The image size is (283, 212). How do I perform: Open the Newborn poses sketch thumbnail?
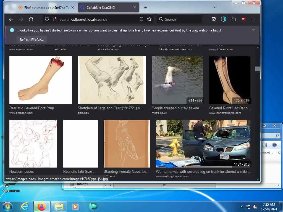point(33,144)
